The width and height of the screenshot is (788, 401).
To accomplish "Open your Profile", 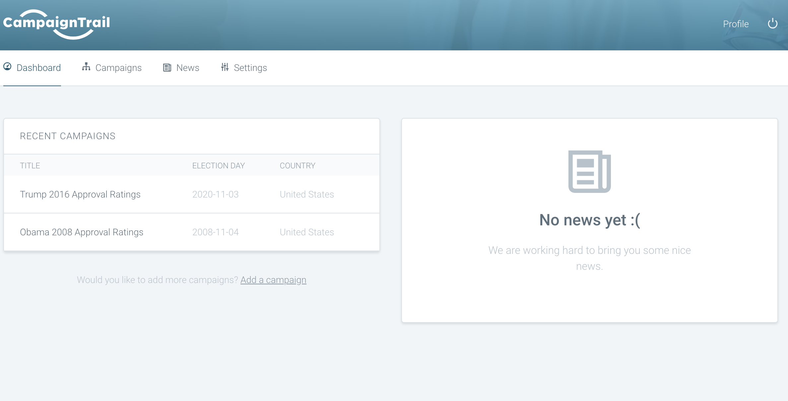I will 736,24.
